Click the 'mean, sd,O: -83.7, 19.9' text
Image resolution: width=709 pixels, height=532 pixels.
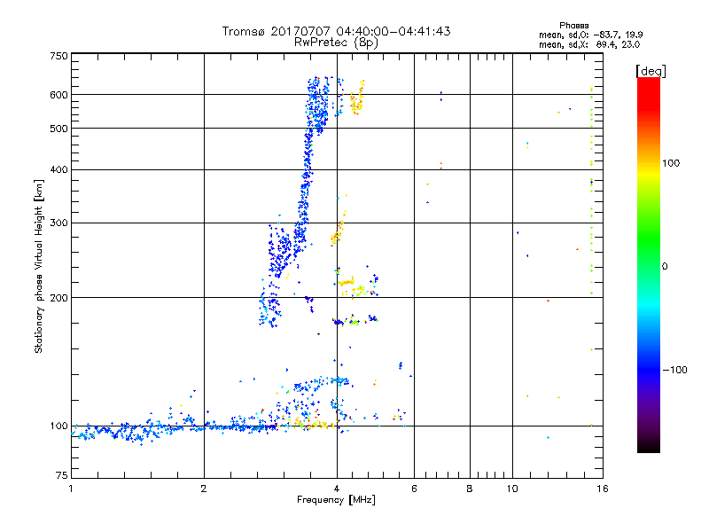(590, 35)
